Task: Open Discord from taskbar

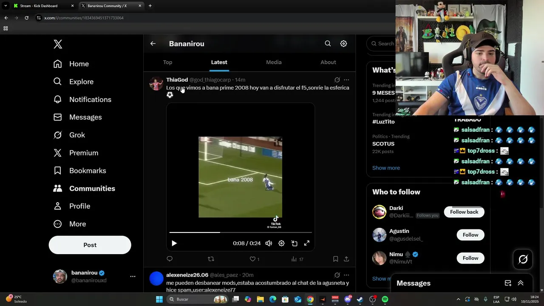Action: point(348,299)
